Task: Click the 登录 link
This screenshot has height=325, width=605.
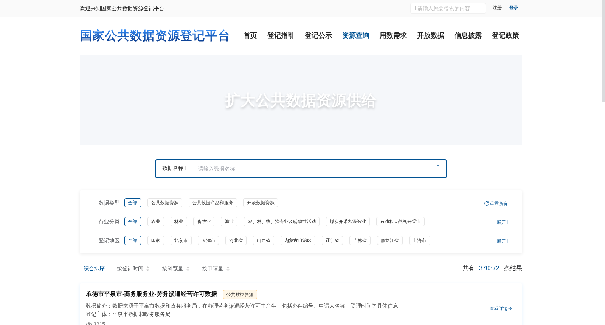Action: [x=514, y=8]
